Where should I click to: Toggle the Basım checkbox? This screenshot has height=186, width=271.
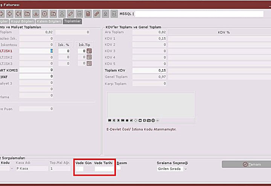119,168
